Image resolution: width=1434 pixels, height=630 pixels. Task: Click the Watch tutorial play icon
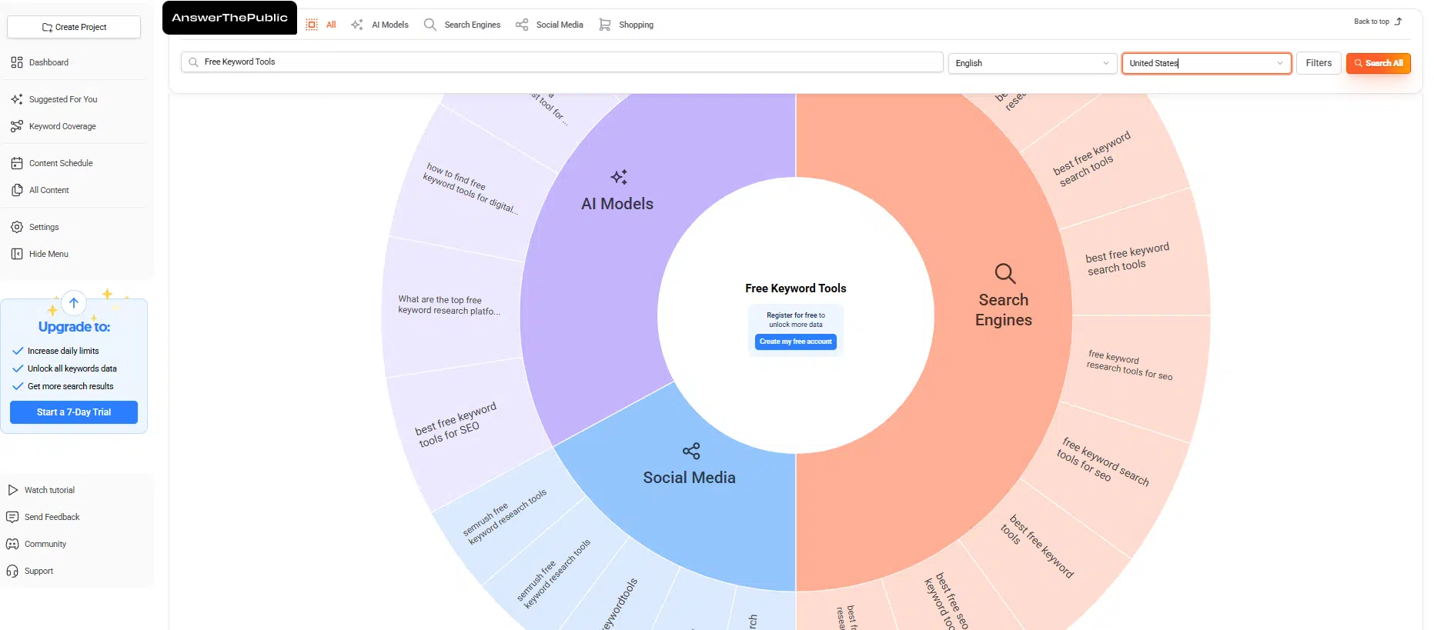[x=12, y=490]
